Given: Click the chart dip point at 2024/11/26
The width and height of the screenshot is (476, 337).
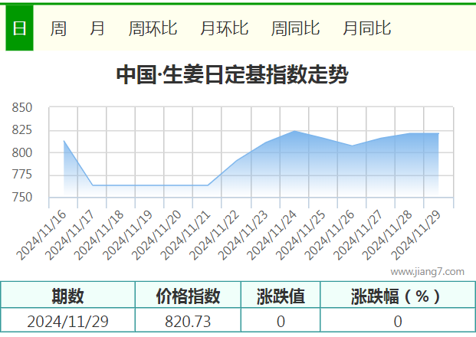Looking at the screenshot, I should (x=352, y=146).
